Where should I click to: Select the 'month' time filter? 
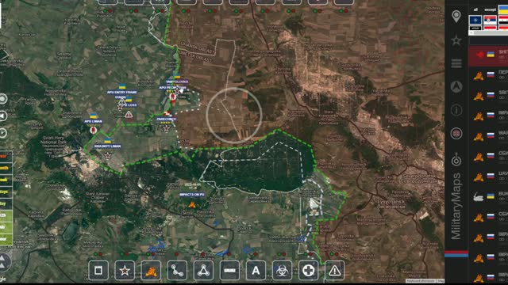[x=6, y=168]
